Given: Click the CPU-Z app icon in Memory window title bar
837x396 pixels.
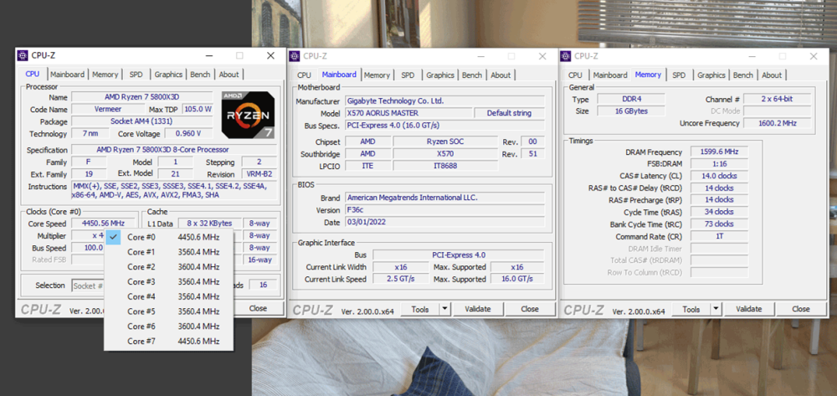Looking at the screenshot, I should (566, 56).
